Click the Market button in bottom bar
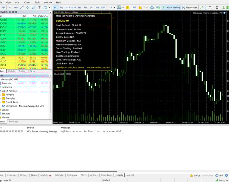Image resolution: width=229 pixels, height=182 pixels. [x=195, y=175]
